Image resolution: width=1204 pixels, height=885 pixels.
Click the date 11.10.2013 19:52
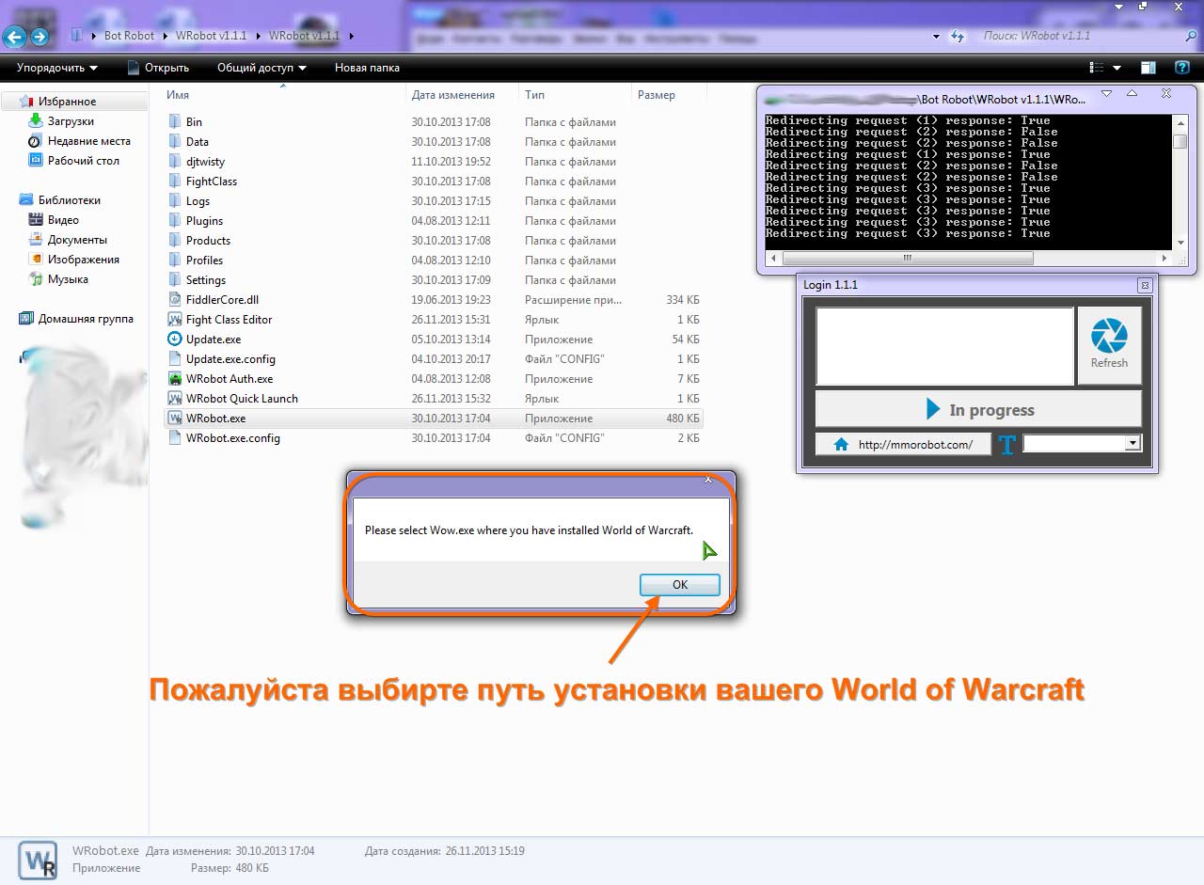point(451,161)
